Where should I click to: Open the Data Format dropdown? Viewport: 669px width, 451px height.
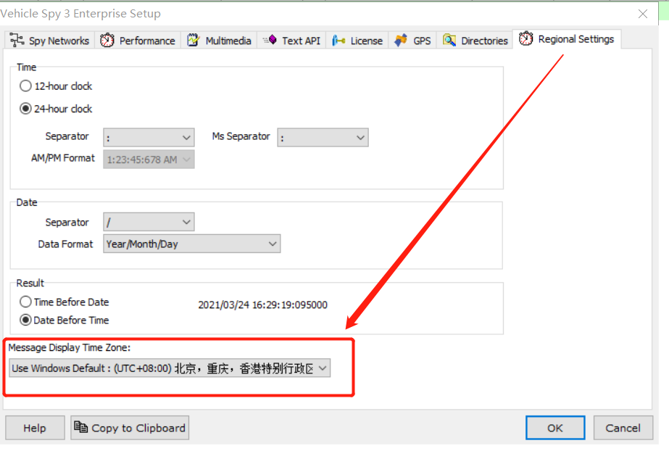192,244
